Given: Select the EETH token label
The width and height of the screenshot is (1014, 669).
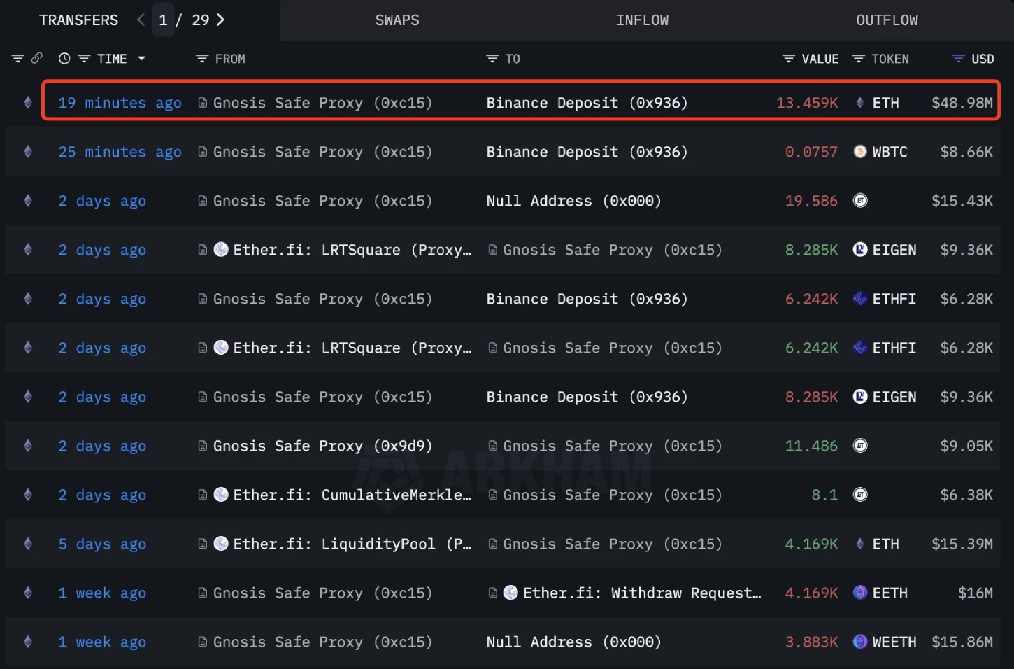Looking at the screenshot, I should click(x=890, y=593).
